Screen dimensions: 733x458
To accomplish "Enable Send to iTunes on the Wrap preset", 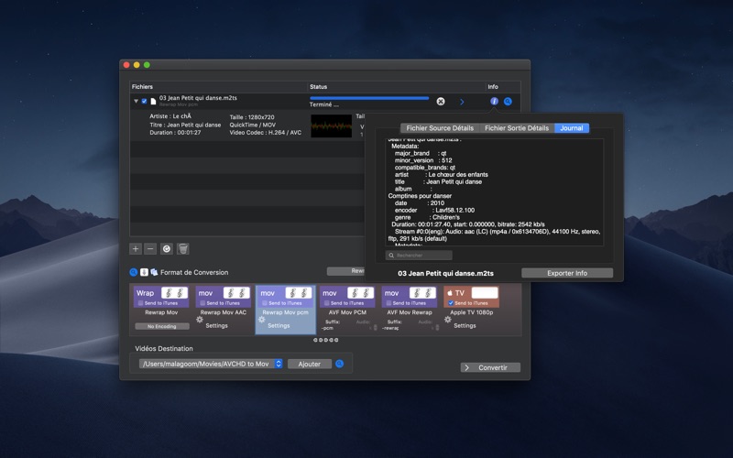I will [x=140, y=303].
